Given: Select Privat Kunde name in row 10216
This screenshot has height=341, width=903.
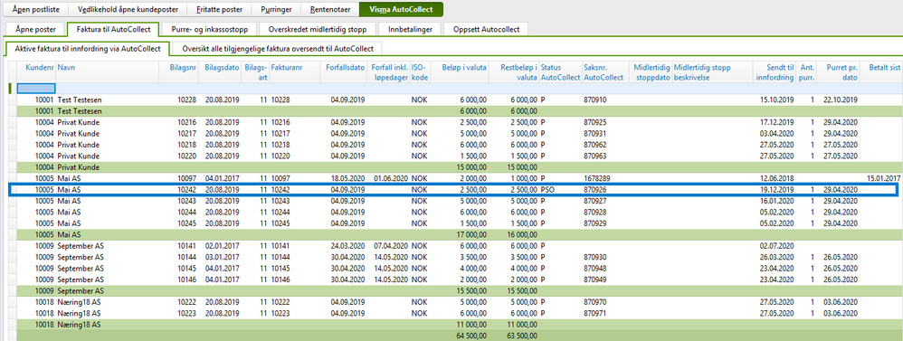Looking at the screenshot, I should 79,123.
